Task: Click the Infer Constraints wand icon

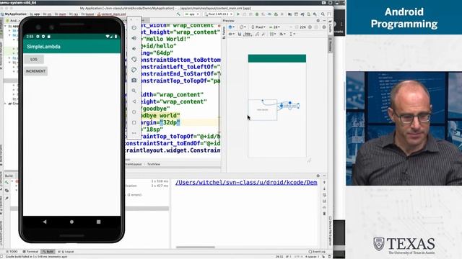Action: point(263,34)
